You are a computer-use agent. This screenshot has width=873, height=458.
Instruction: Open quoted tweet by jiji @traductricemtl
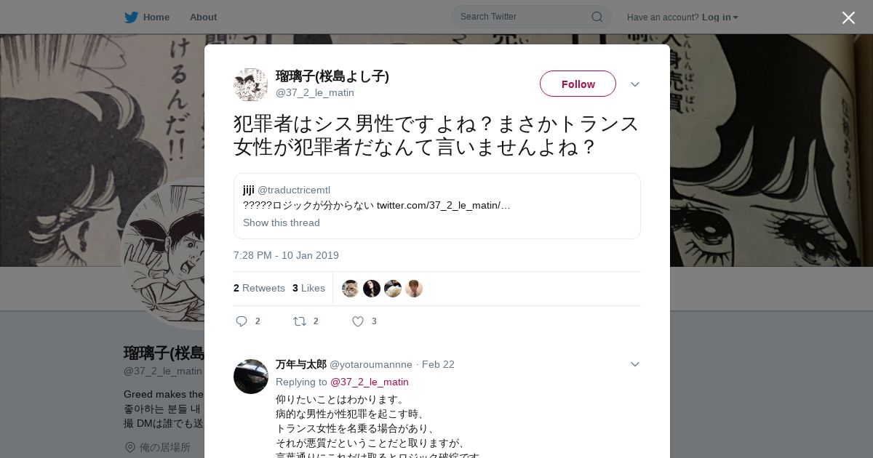tap(437, 206)
